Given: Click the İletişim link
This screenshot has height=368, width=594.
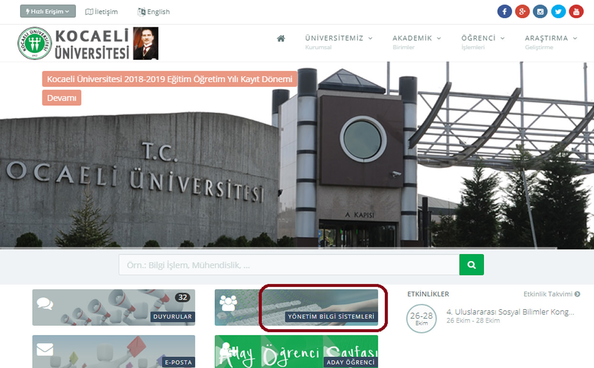Looking at the screenshot, I should 102,11.
